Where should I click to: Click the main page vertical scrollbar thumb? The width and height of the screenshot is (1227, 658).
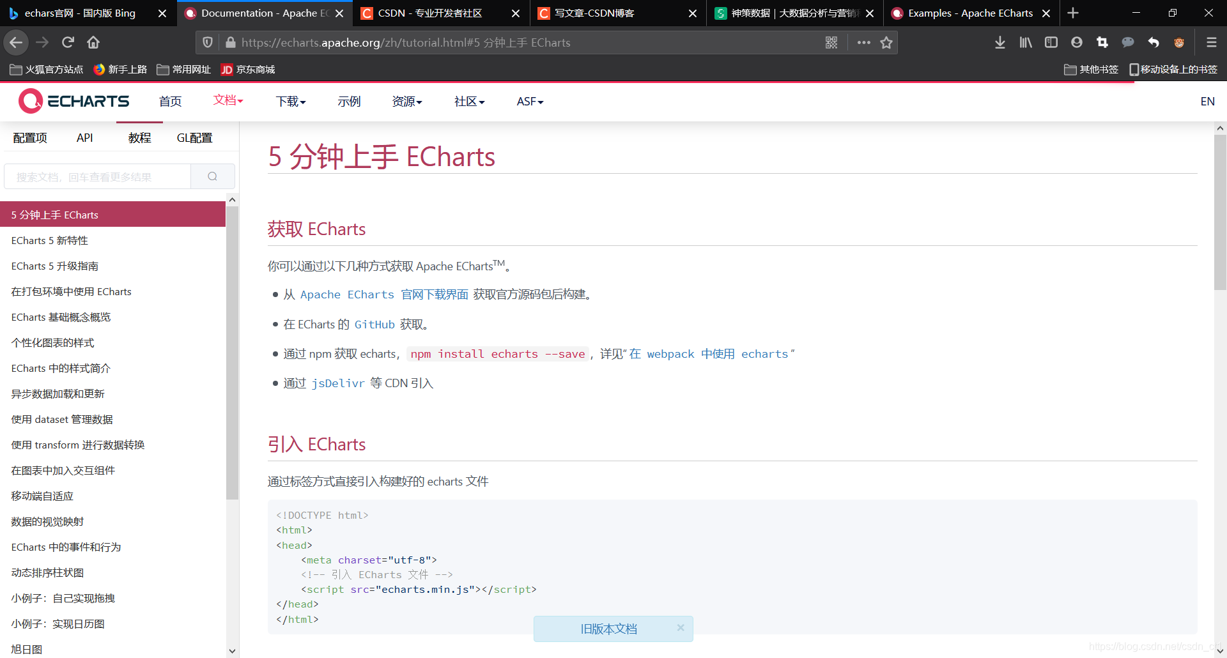[x=1220, y=212]
